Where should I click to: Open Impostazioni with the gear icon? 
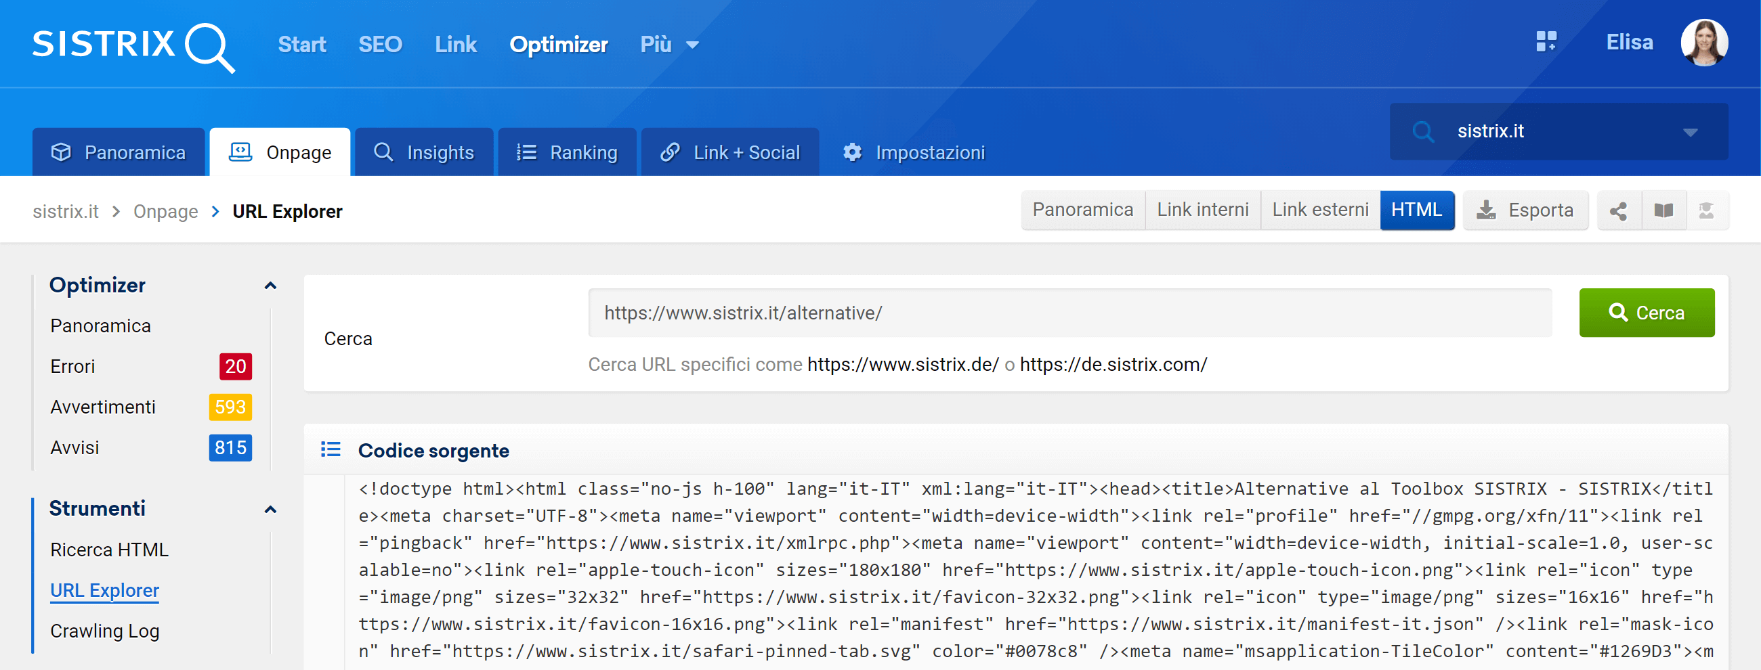(x=913, y=152)
